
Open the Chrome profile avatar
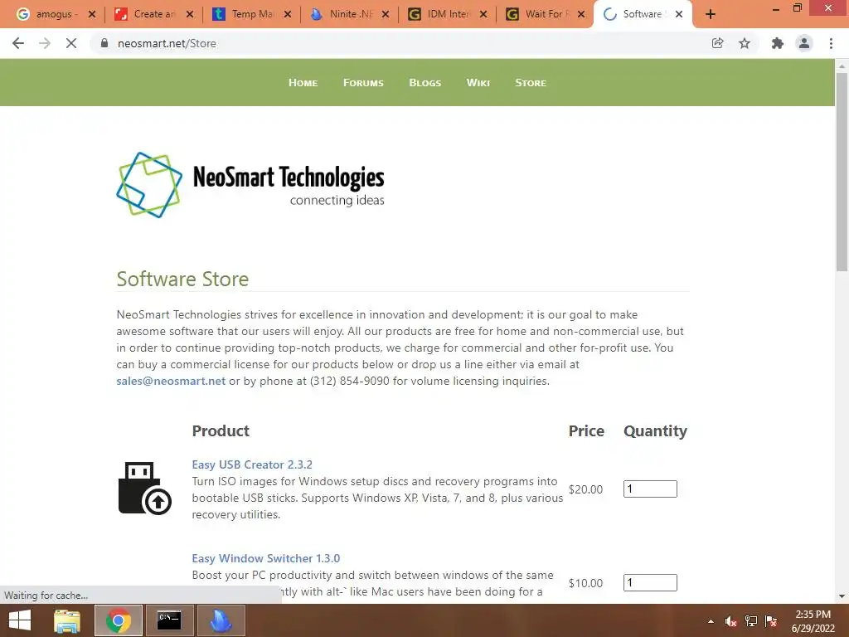pyautogui.click(x=804, y=43)
